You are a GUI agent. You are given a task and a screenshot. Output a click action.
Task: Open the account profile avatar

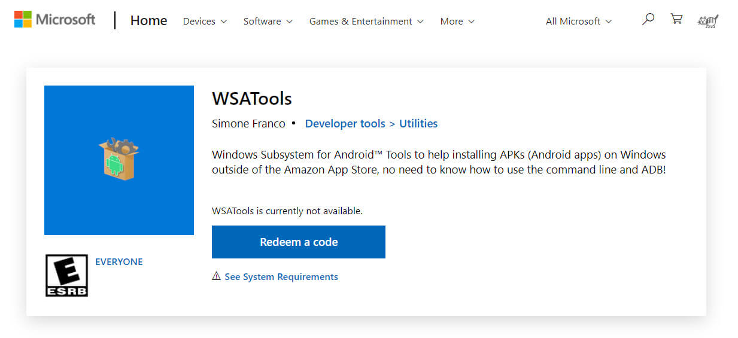708,21
